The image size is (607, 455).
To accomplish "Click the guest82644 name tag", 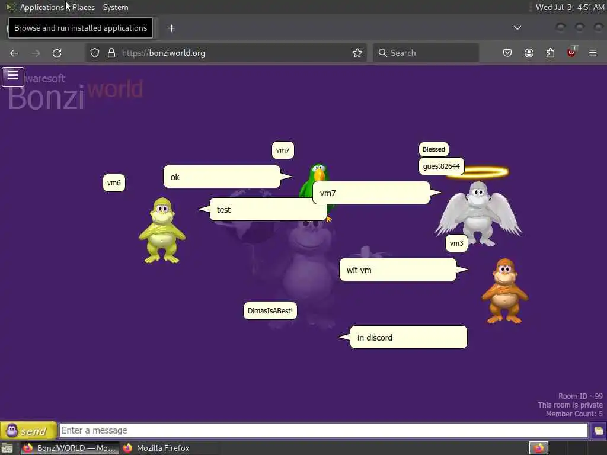I will point(441,166).
